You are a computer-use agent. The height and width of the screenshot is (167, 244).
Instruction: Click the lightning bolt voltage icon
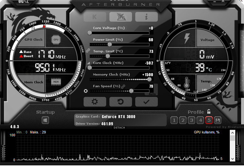click(187, 38)
